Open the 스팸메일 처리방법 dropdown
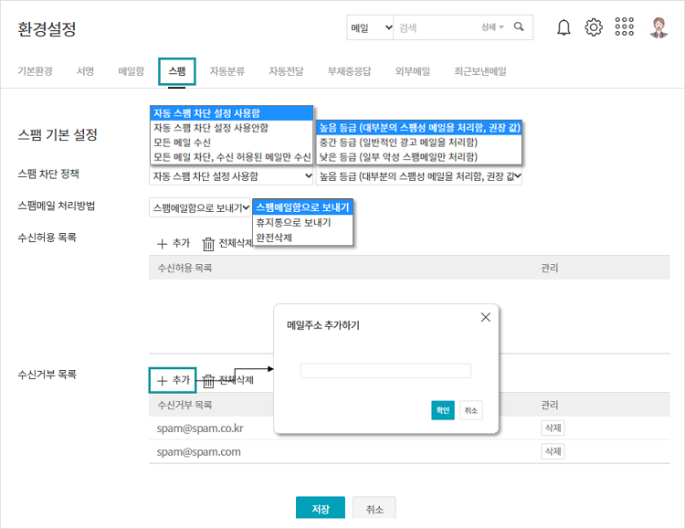The image size is (685, 529). click(200, 207)
